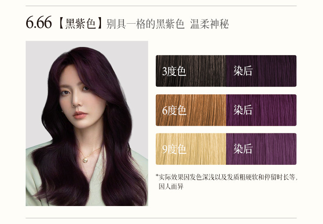Select the 6度色 brown hair swatch
323x224 pixels.
[x=191, y=110]
